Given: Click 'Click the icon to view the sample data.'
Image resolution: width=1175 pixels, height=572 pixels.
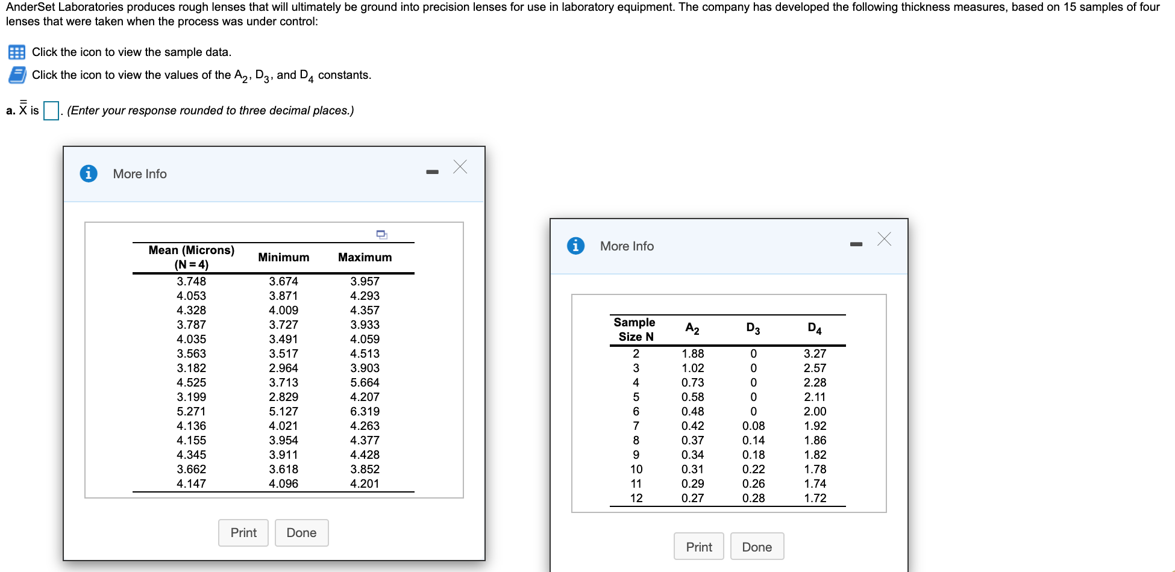Looking at the screenshot, I should 131,52.
